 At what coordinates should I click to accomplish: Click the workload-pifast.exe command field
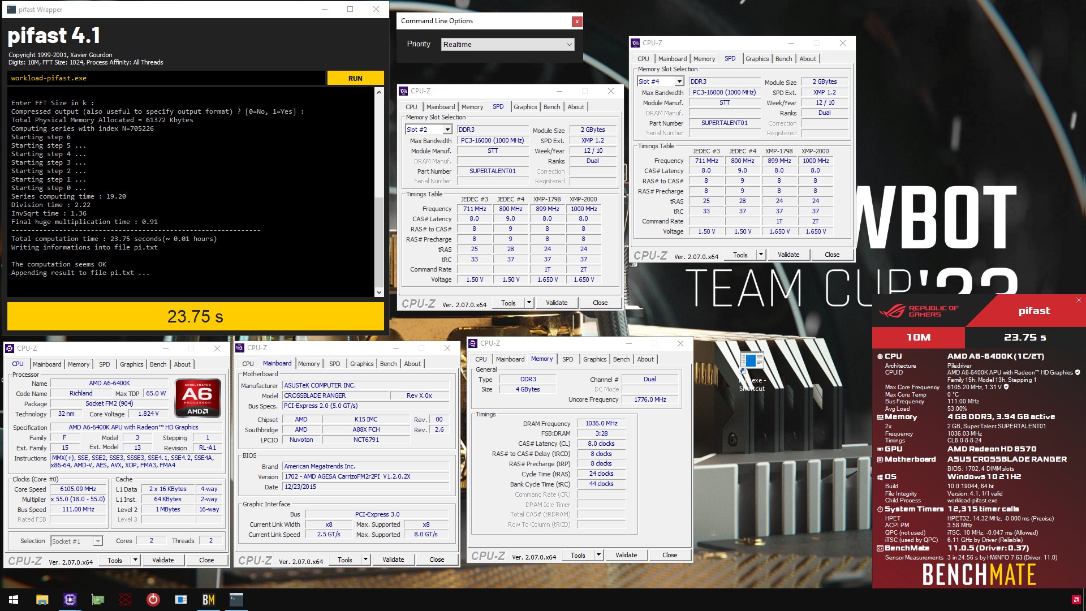click(166, 78)
